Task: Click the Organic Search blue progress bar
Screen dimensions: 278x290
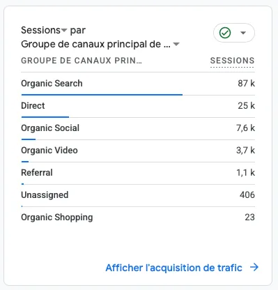Action: pos(102,95)
